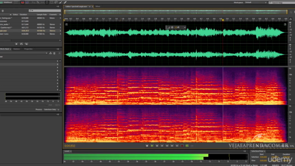Open the last effect slot arrow menu
This screenshot has width=295, height=166.
58,90
